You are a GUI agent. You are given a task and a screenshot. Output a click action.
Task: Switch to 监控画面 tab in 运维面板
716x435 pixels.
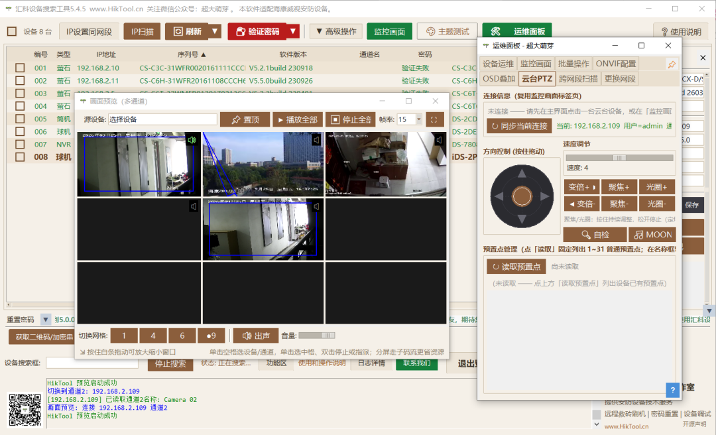click(536, 64)
